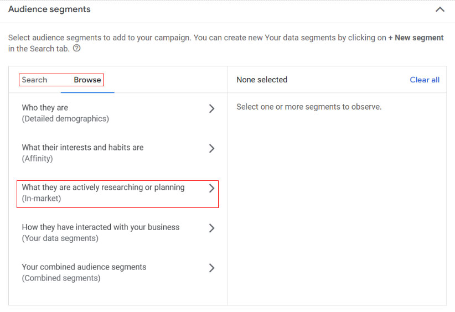Expand the Detailed demographics chevron arrow

pos(211,108)
